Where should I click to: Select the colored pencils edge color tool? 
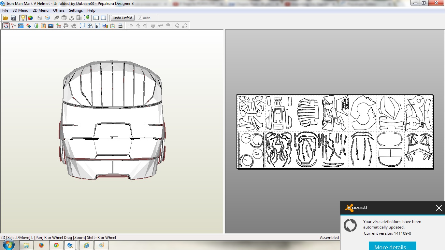[28, 26]
